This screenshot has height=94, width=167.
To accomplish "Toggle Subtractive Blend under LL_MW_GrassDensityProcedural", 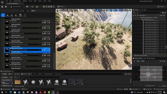I will (x=10, y=41).
